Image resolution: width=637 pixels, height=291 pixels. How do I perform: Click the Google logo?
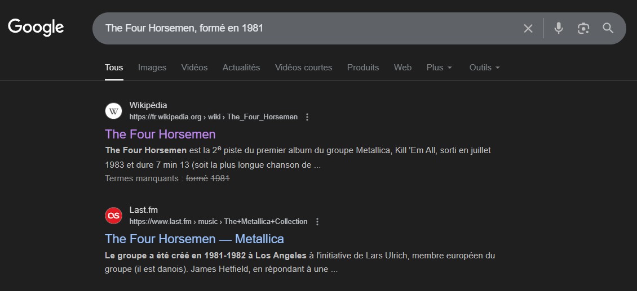[36, 27]
